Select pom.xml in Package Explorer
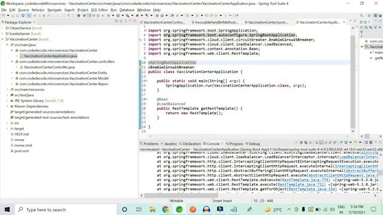The height and width of the screenshot is (215, 383). (x=22, y=151)
